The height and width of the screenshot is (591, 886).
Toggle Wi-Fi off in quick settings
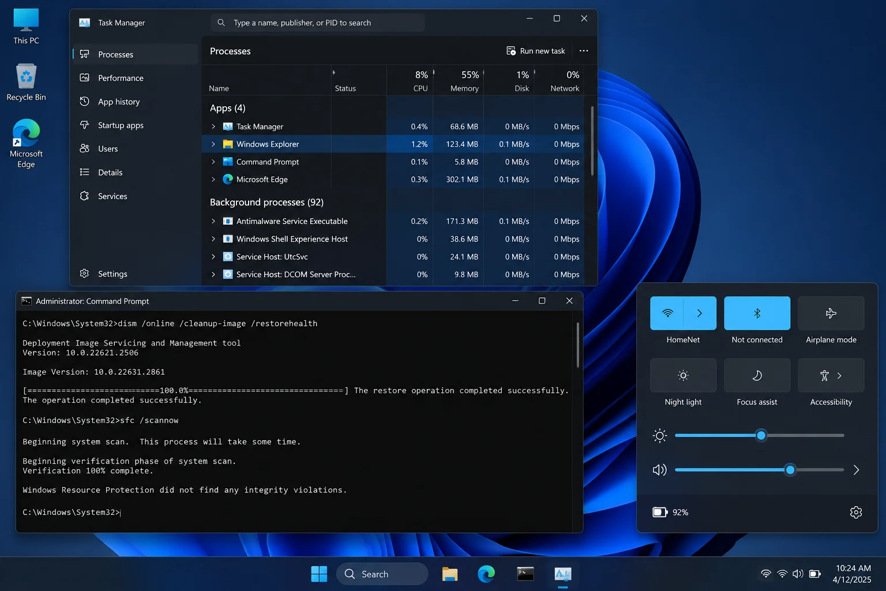(x=667, y=313)
